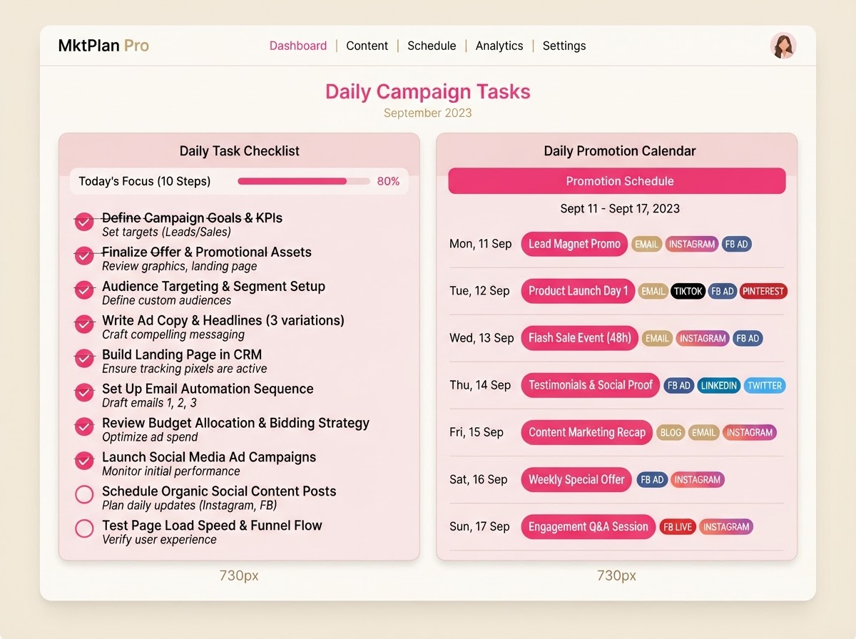Open the Product Launch Day 1 event
Viewport: 856px width, 639px height.
click(578, 291)
